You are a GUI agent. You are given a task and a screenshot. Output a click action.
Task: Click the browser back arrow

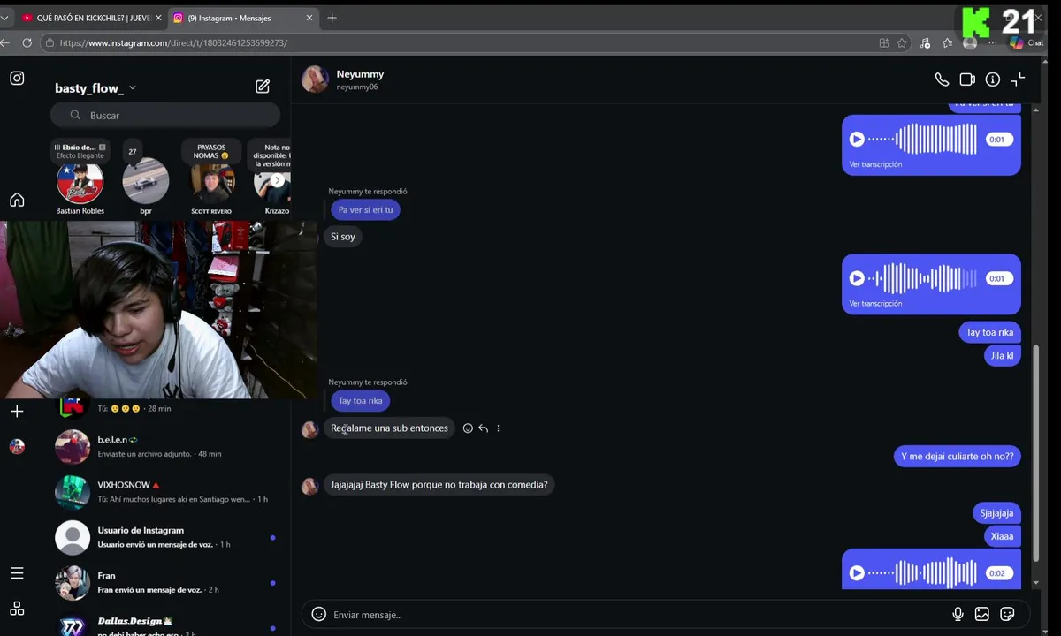click(x=4, y=42)
